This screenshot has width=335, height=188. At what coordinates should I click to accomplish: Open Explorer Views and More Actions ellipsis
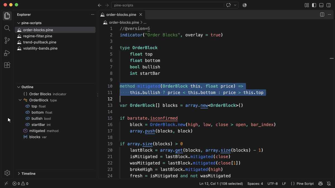pos(93,14)
